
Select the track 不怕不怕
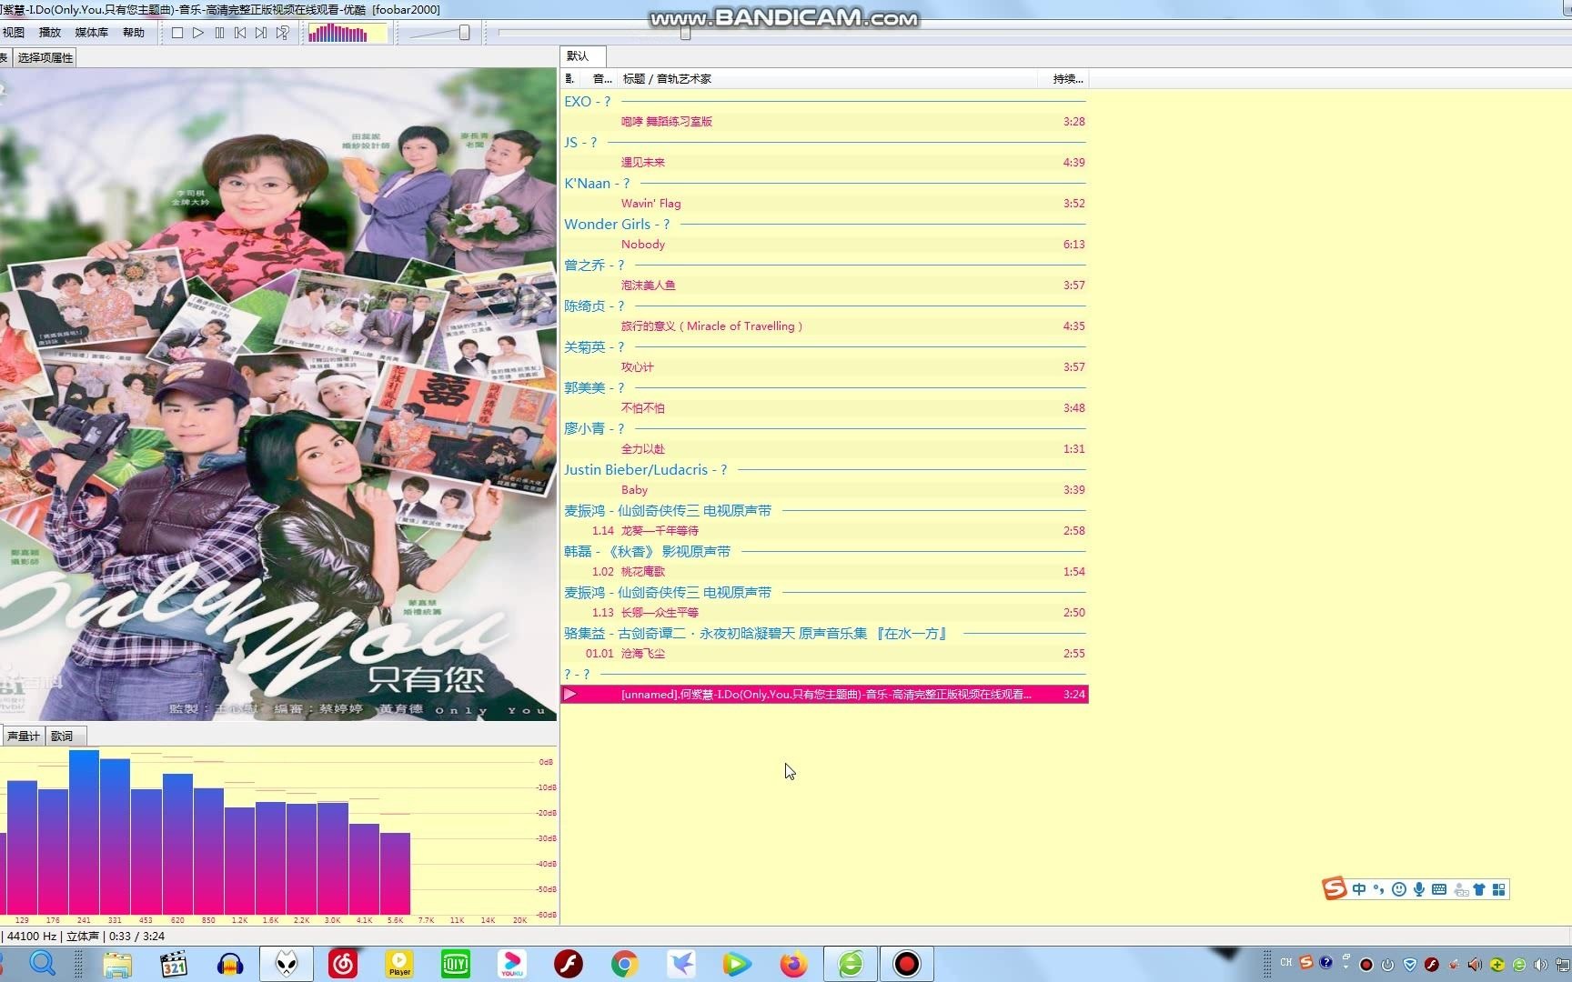pyautogui.click(x=824, y=408)
